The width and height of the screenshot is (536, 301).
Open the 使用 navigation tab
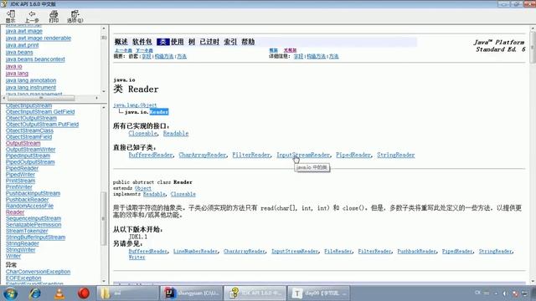tap(178, 42)
